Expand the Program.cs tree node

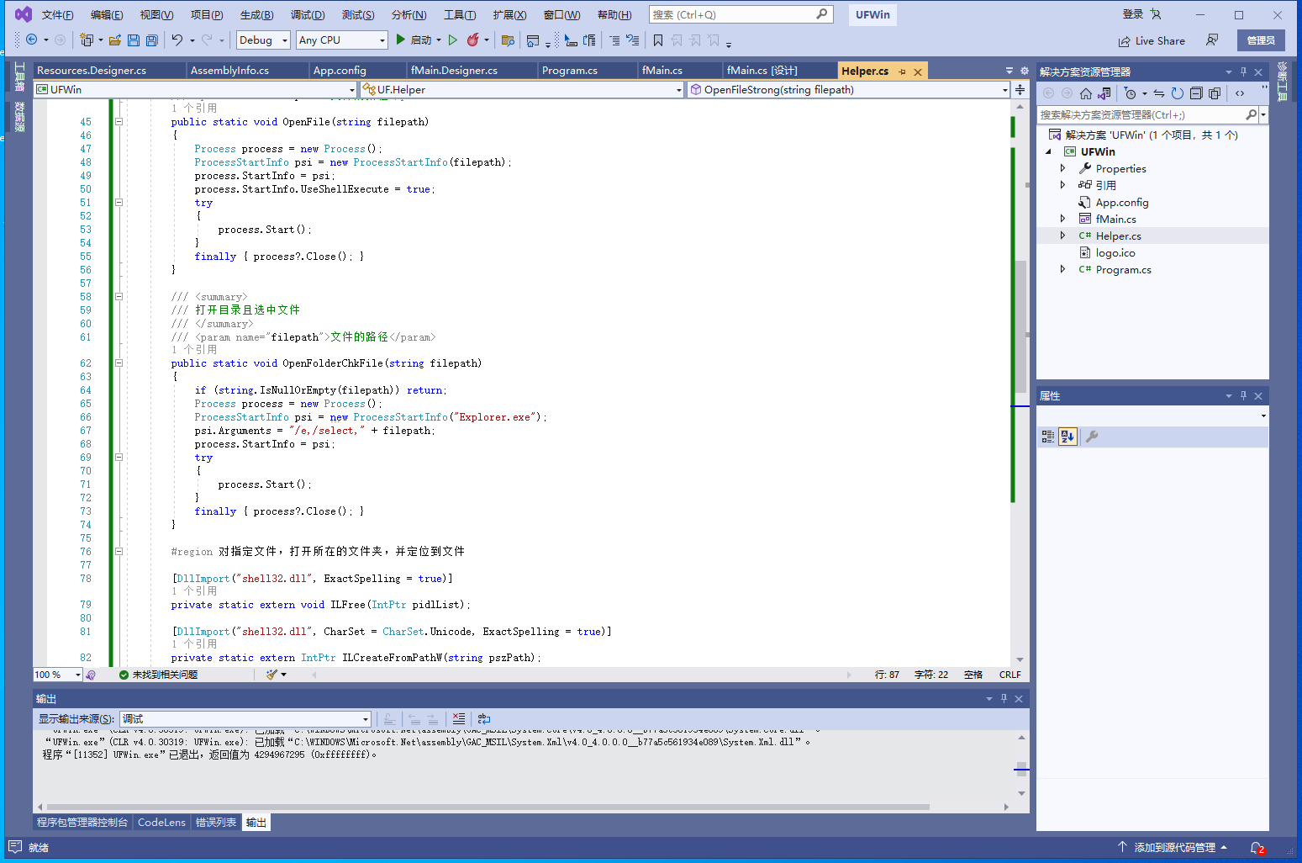click(x=1063, y=269)
